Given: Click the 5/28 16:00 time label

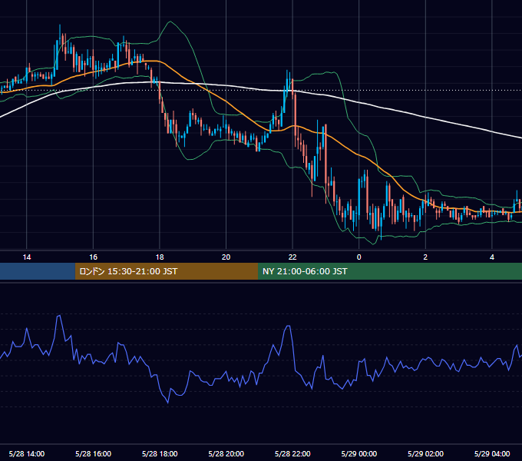Looking at the screenshot, I should (93, 453).
